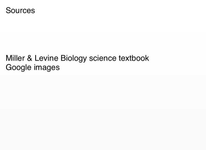This screenshot has height=150, width=206.
Task: Click the Sources title text
Action: tap(20, 10)
